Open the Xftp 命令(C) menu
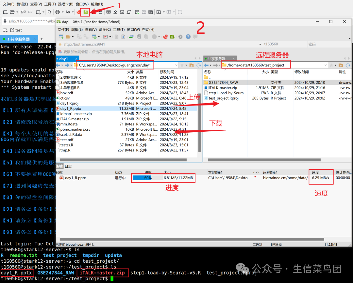 click(x=105, y=29)
